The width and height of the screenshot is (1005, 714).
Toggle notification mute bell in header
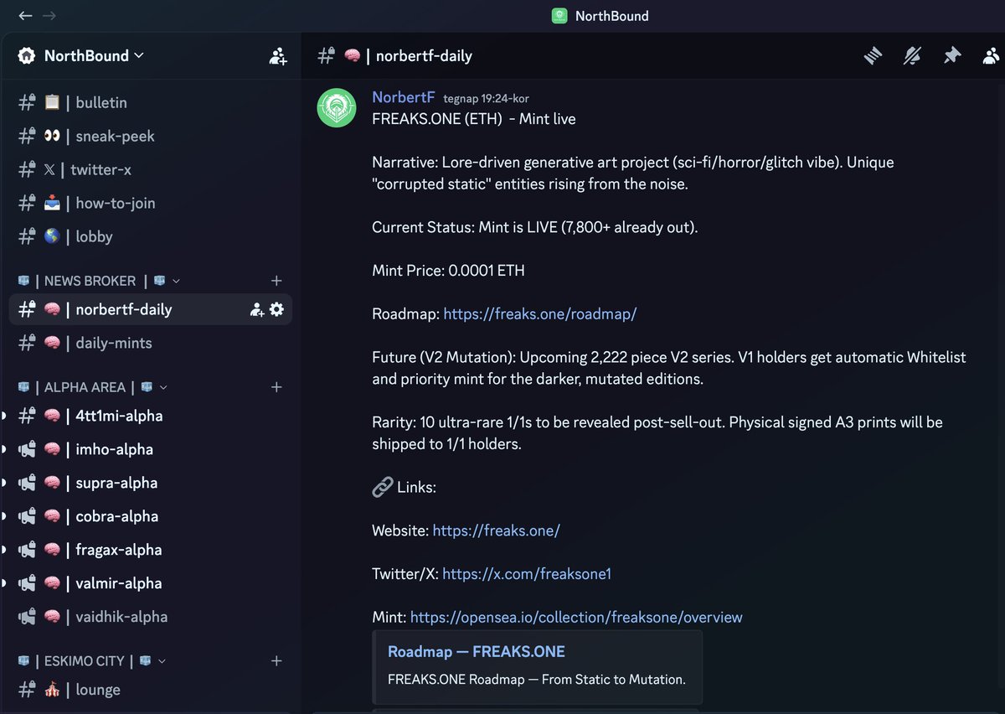pos(912,56)
